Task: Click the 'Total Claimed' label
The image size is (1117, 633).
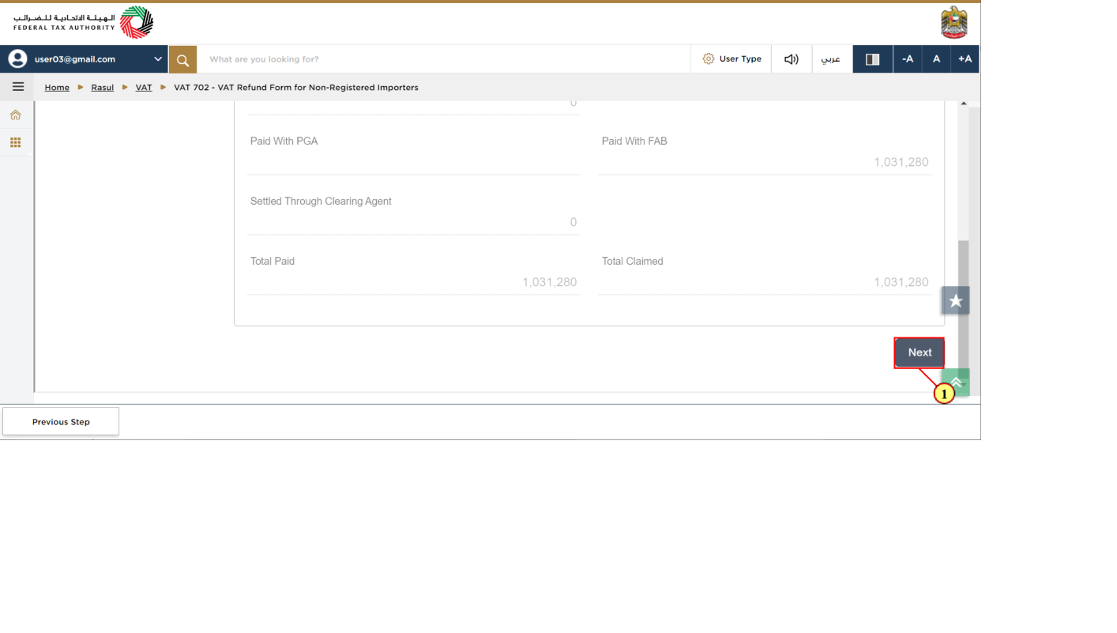Action: 633,261
